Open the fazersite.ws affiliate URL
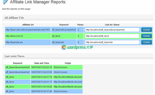155x95 pixels. pyautogui.click(x=14, y=42)
